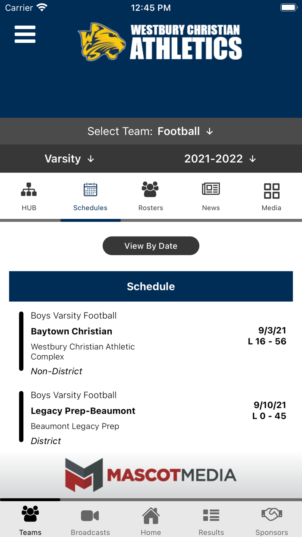Click the View By Date button
This screenshot has height=537, width=302.
tap(151, 246)
